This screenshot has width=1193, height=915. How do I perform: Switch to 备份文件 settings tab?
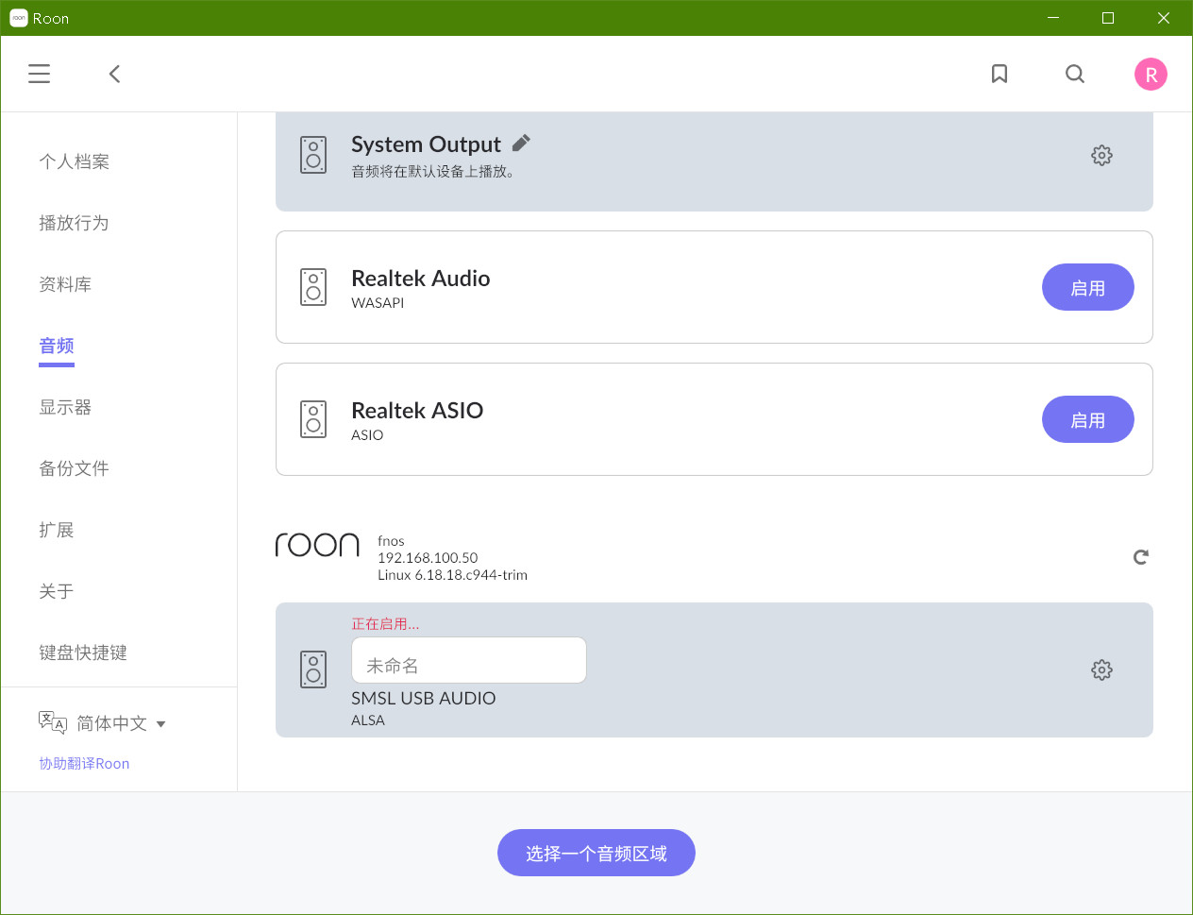pos(74,468)
